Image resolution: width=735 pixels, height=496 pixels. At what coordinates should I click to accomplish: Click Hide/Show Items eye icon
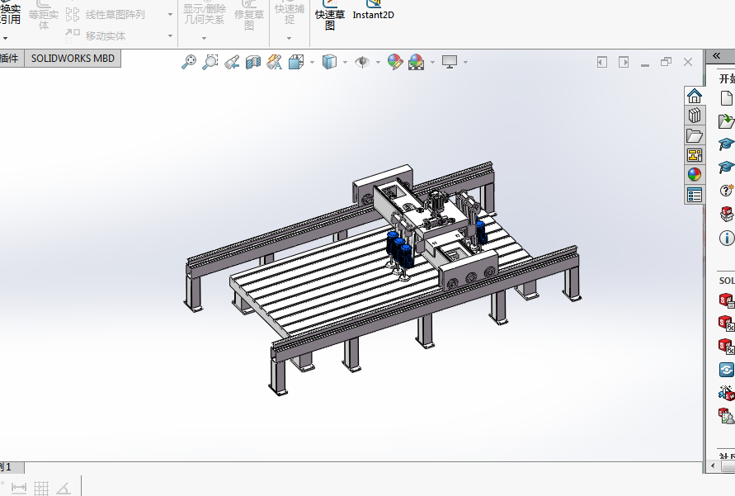click(x=362, y=62)
